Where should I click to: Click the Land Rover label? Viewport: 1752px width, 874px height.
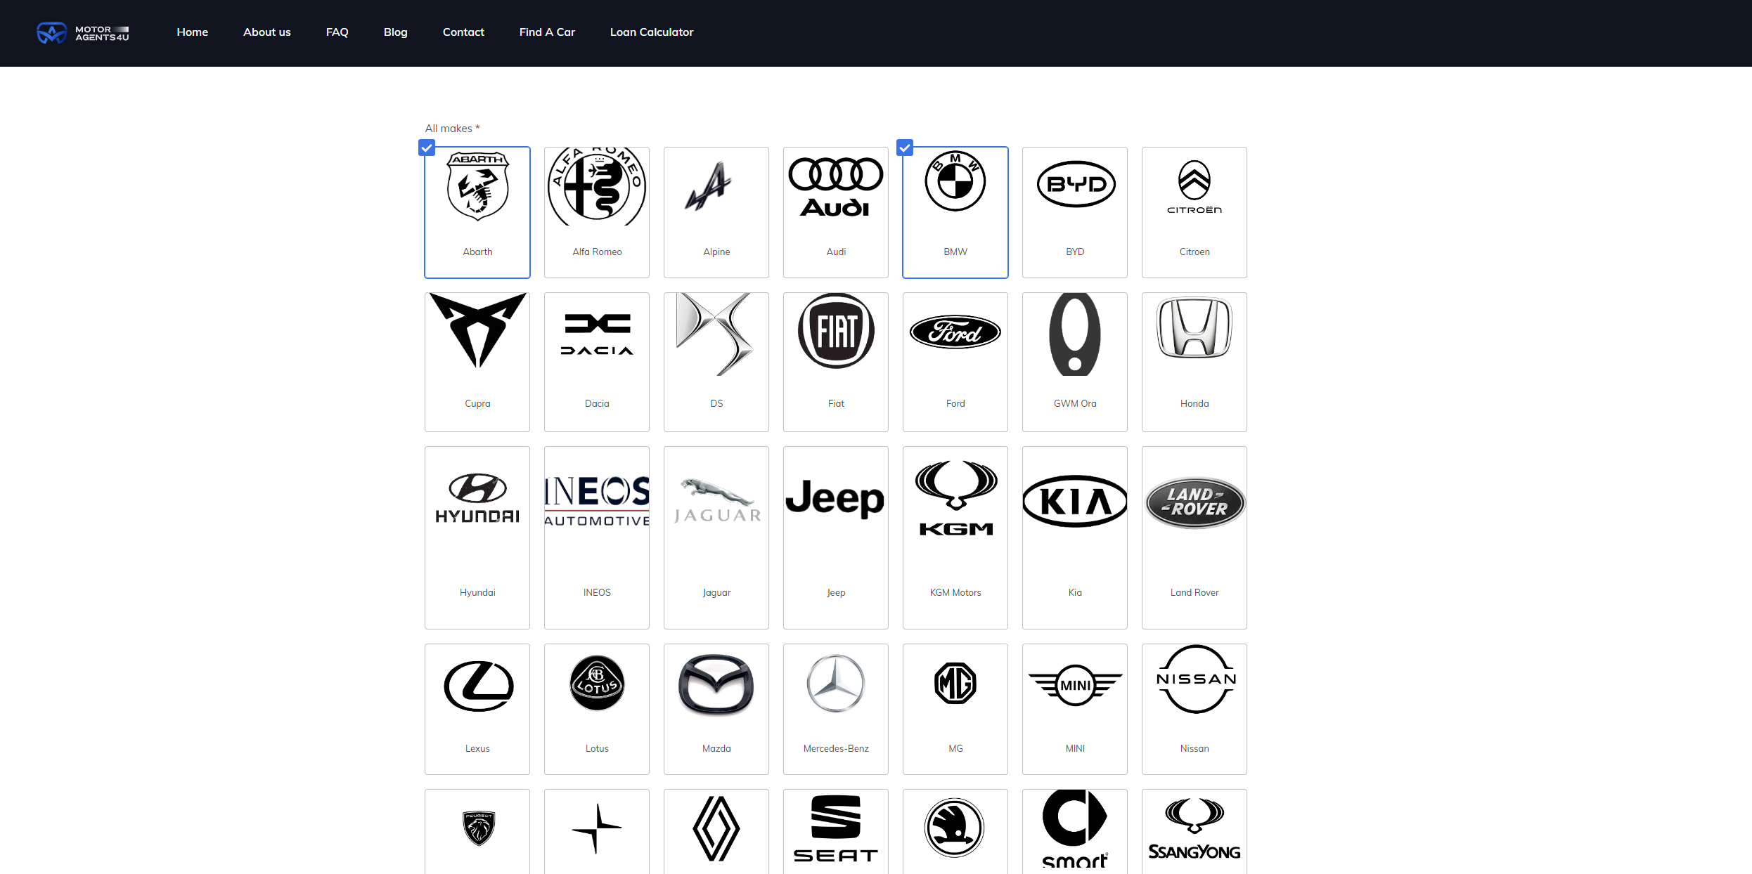point(1194,592)
